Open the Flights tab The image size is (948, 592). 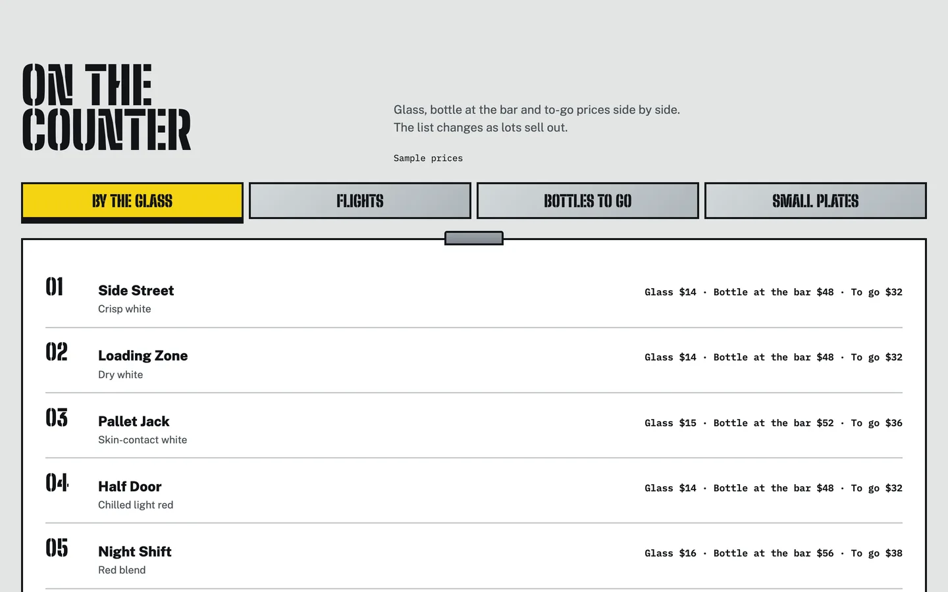point(360,201)
